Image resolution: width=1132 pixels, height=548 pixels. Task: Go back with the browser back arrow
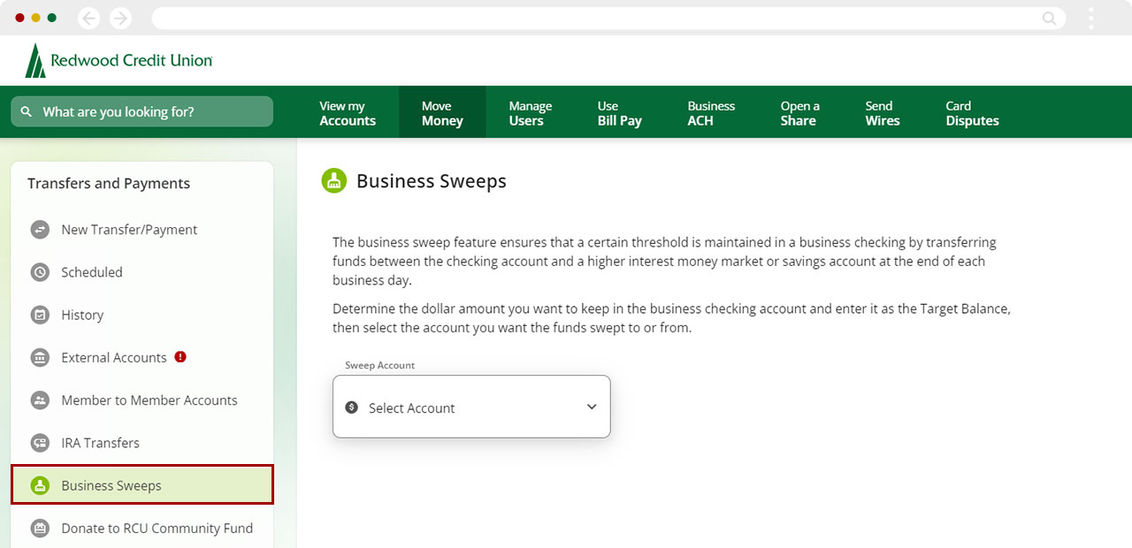[88, 18]
